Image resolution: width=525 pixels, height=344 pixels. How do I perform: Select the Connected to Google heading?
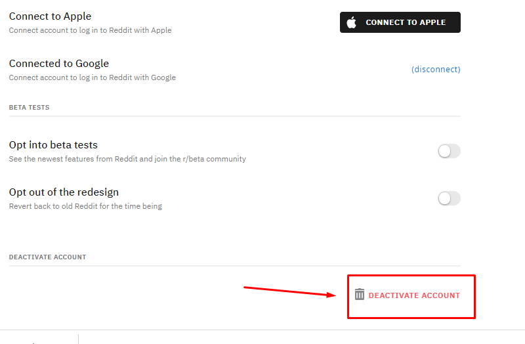pyautogui.click(x=59, y=63)
